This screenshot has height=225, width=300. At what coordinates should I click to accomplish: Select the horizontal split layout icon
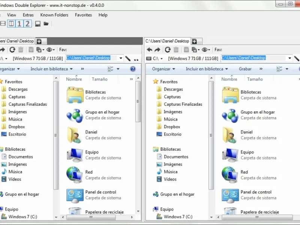coord(3,24)
